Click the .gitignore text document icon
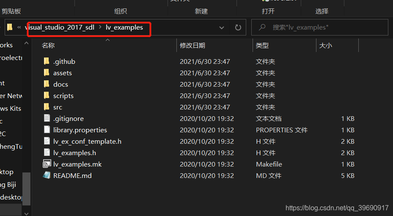The width and height of the screenshot is (393, 216). [x=47, y=118]
